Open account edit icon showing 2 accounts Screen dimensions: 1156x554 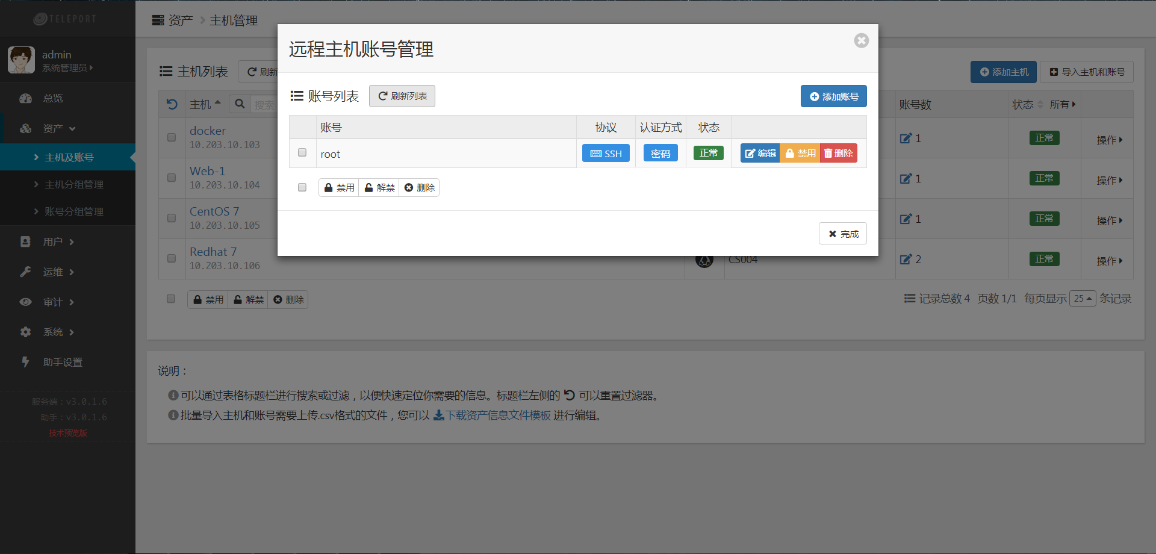pyautogui.click(x=906, y=259)
